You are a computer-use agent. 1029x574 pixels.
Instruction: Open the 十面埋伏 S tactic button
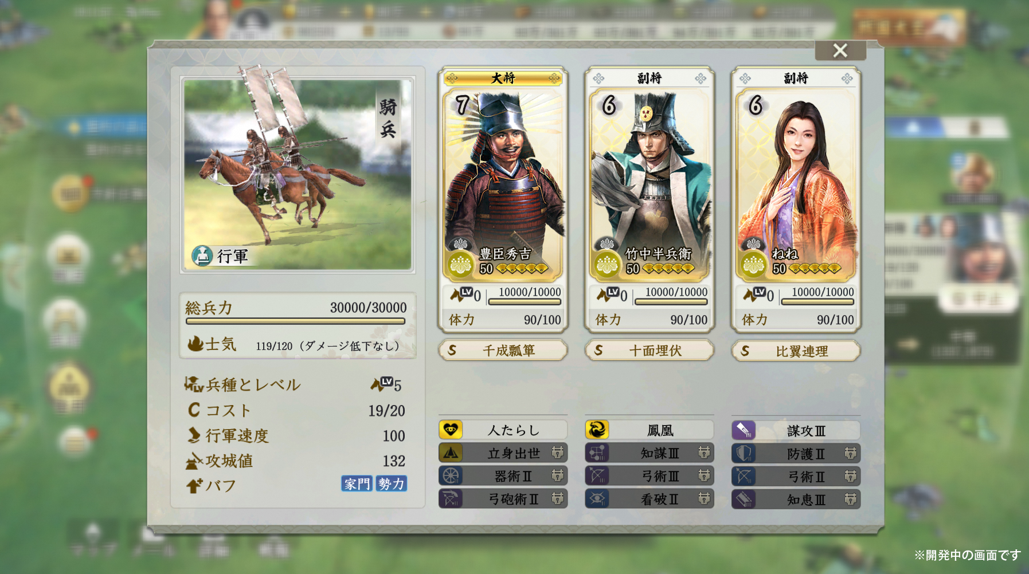[x=650, y=350]
